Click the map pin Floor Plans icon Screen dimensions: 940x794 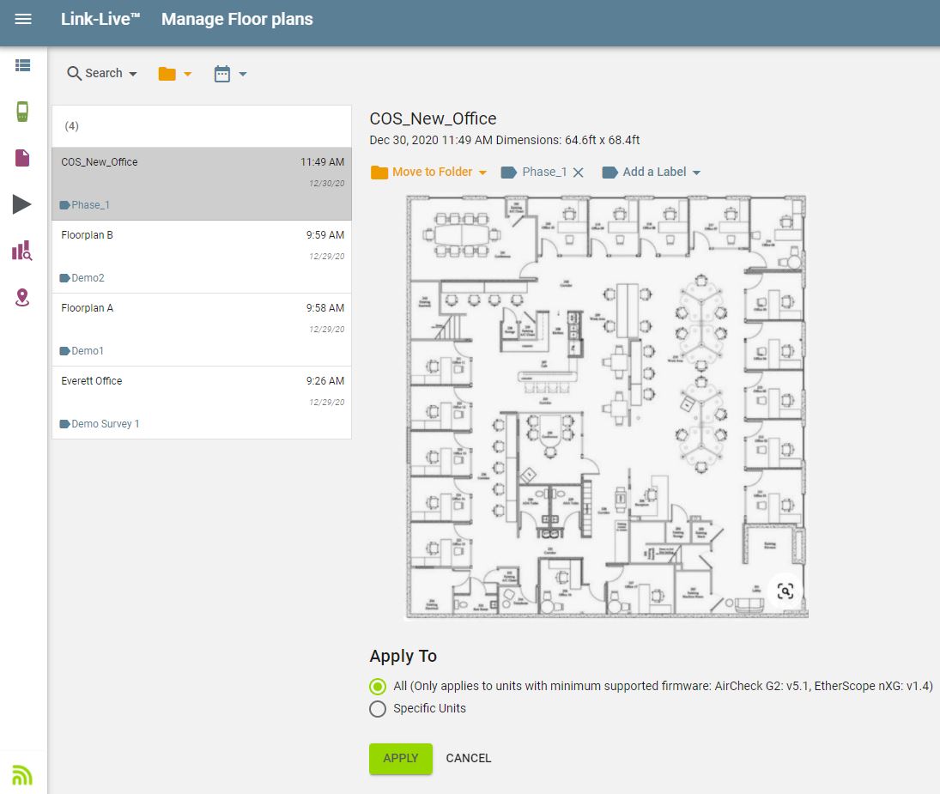click(x=23, y=296)
